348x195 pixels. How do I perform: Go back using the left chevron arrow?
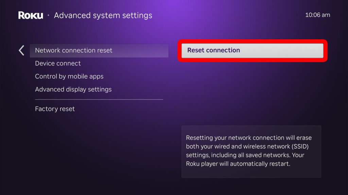click(21, 50)
